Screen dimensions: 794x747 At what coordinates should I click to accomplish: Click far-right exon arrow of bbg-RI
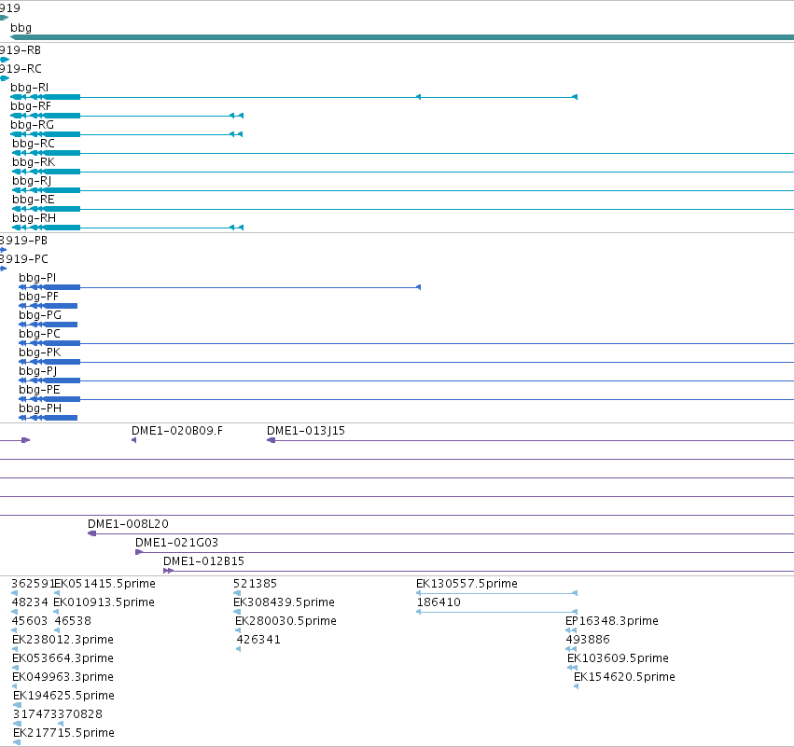coord(575,97)
